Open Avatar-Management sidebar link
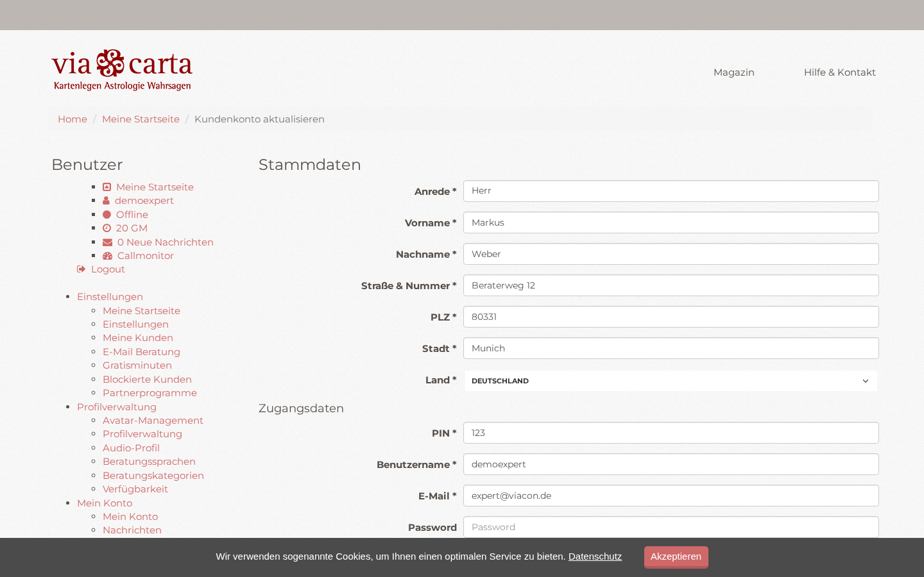This screenshot has height=577, width=924. [153, 421]
